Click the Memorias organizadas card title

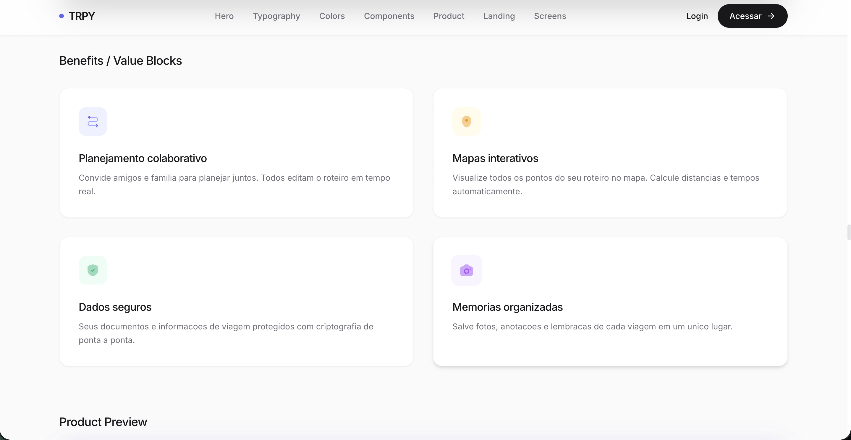(507, 307)
